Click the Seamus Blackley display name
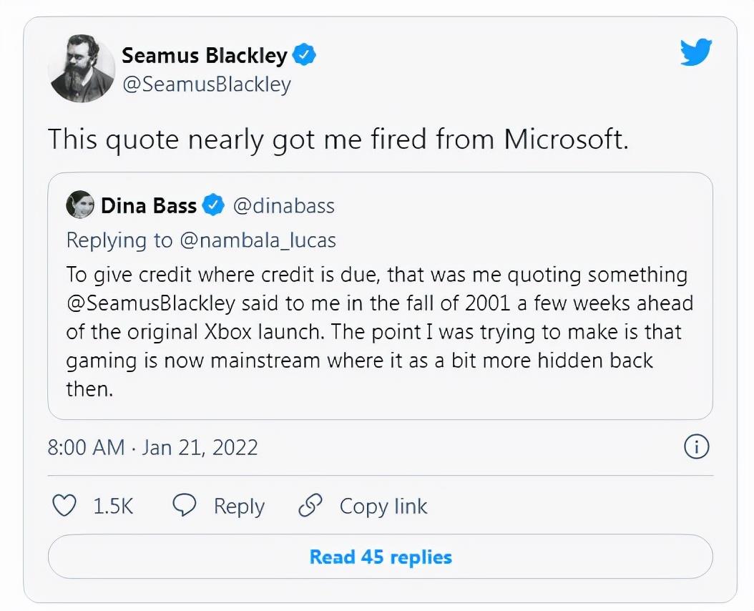Viewport: 754px width, 611px height. (205, 55)
